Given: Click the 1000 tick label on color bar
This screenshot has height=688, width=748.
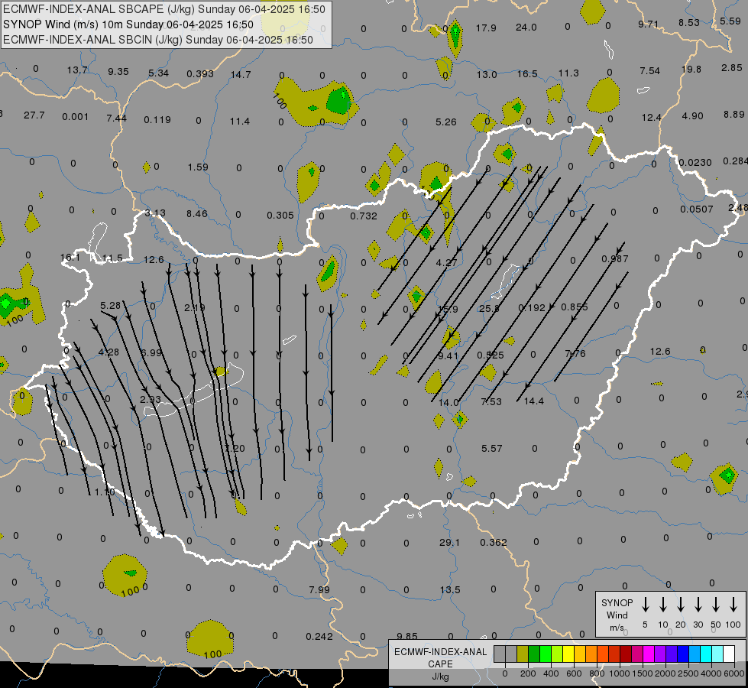Looking at the screenshot, I should tap(620, 673).
